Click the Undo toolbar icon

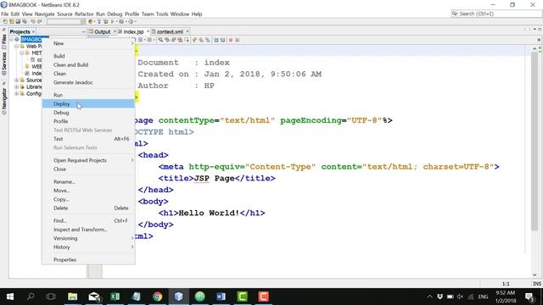pyautogui.click(x=33, y=21)
